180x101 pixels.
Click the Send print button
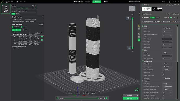(x=129, y=98)
